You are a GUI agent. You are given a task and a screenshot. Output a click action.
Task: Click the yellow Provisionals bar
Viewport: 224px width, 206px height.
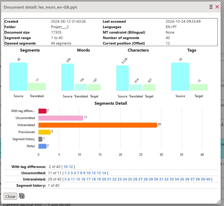pos(44,132)
